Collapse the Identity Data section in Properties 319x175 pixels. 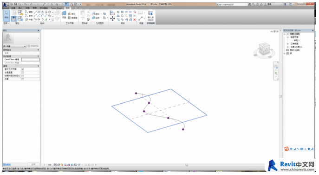[38, 56]
